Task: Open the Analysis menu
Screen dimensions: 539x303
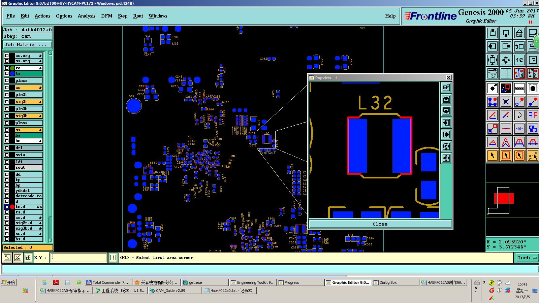Action: coord(87,16)
